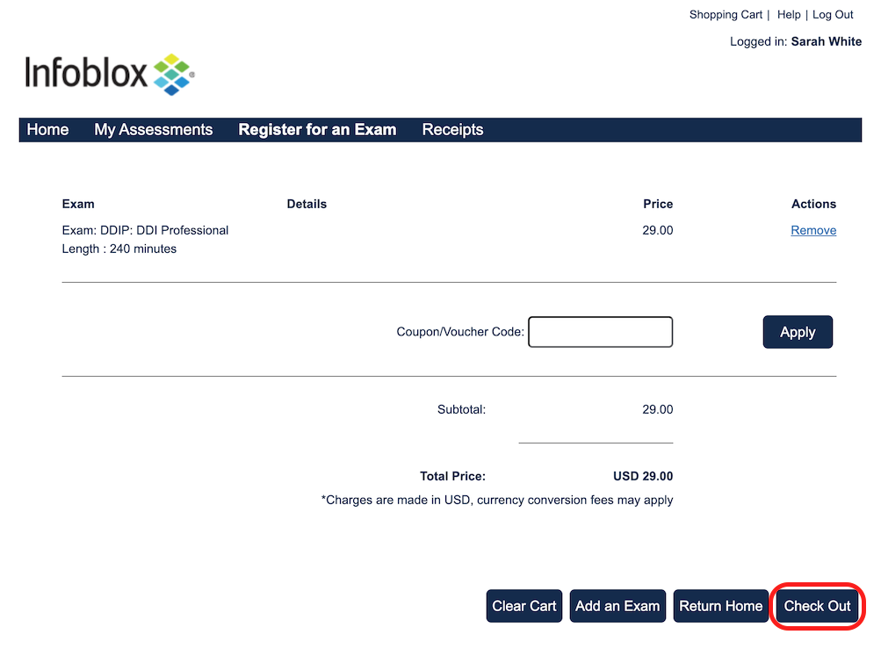Image resolution: width=881 pixels, height=649 pixels.
Task: Remove the DDI Professional exam from the cart
Action: coord(813,230)
